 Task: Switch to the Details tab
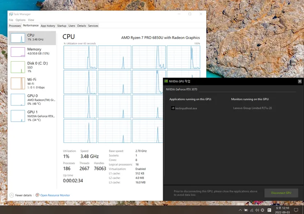[x=82, y=26]
